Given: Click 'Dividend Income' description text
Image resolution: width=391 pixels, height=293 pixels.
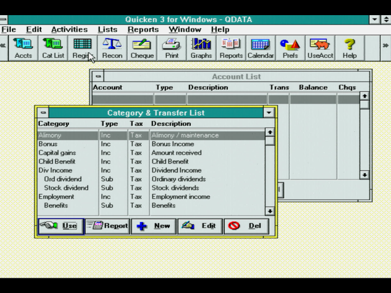Looking at the screenshot, I should [x=176, y=170].
